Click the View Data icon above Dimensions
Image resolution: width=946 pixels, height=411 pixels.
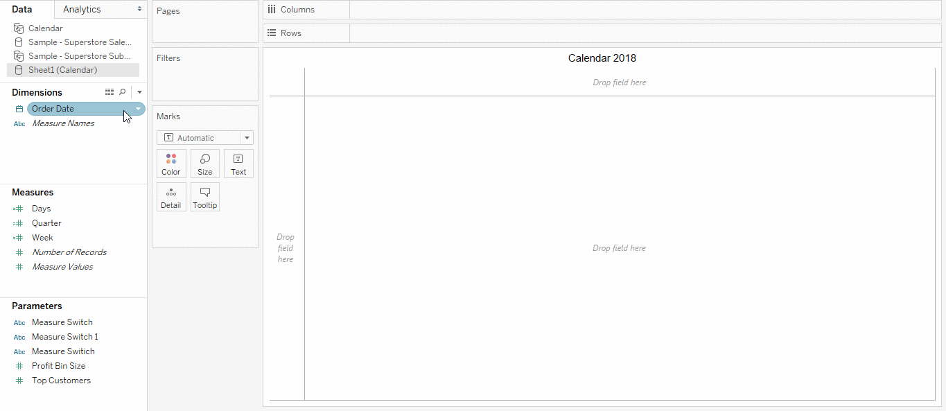point(110,91)
